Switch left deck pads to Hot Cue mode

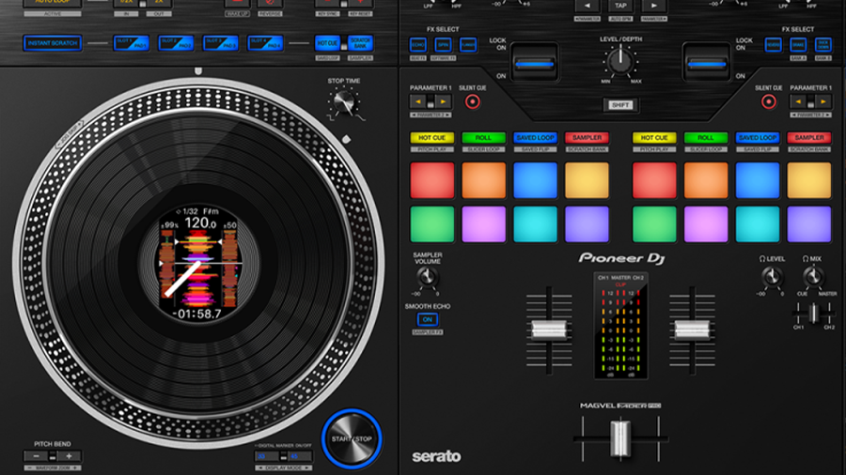click(x=432, y=138)
